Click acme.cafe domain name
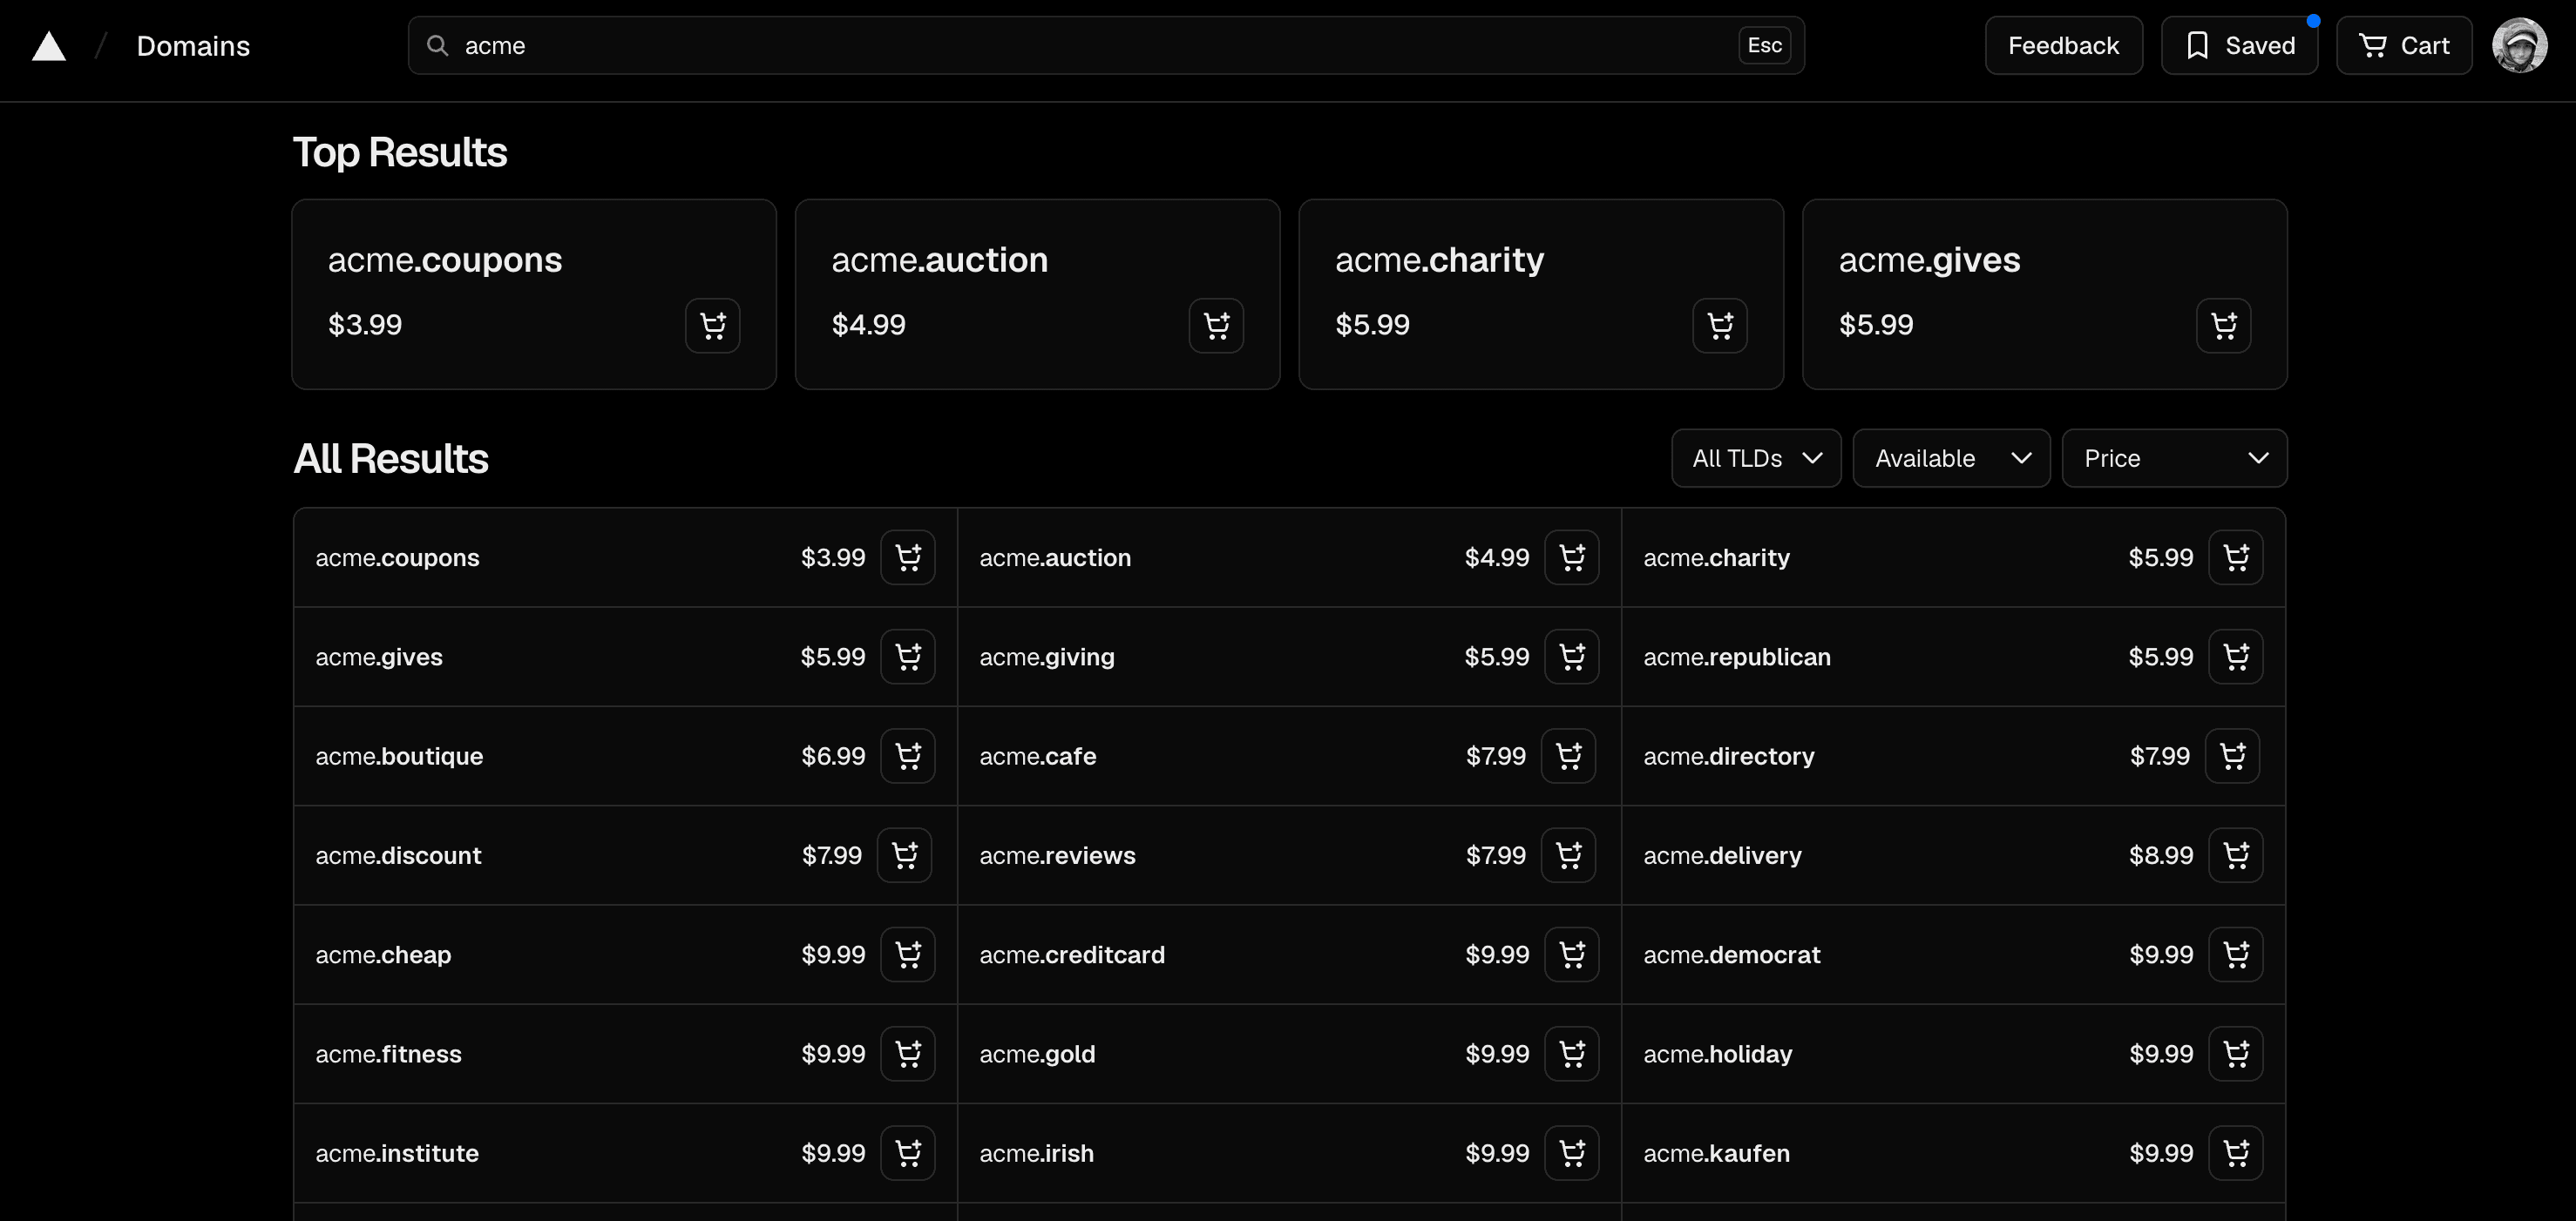 1038,757
